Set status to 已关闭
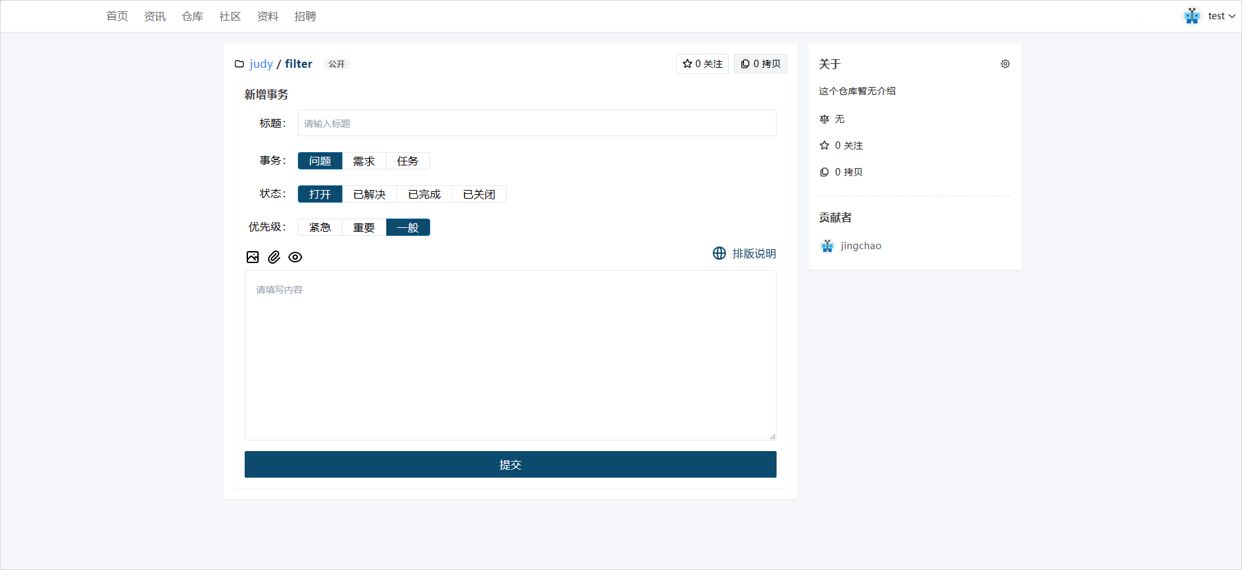 click(479, 195)
